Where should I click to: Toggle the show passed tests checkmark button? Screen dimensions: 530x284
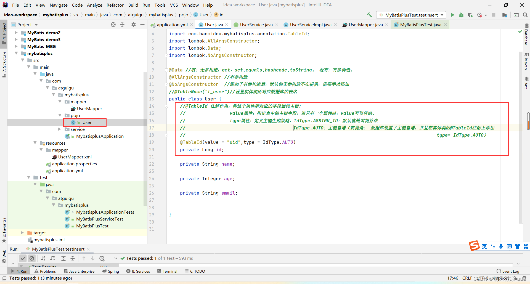23,258
